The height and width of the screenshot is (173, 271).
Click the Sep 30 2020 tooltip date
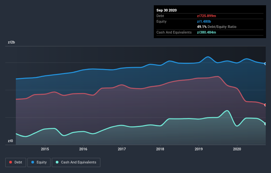pos(167,10)
